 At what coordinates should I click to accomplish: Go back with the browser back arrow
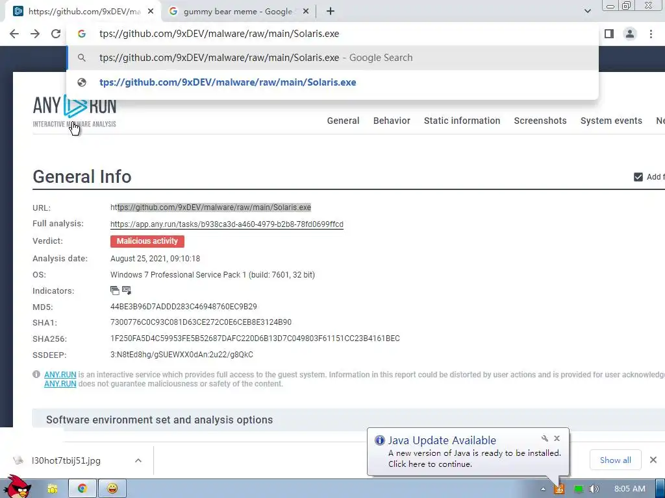pyautogui.click(x=14, y=34)
